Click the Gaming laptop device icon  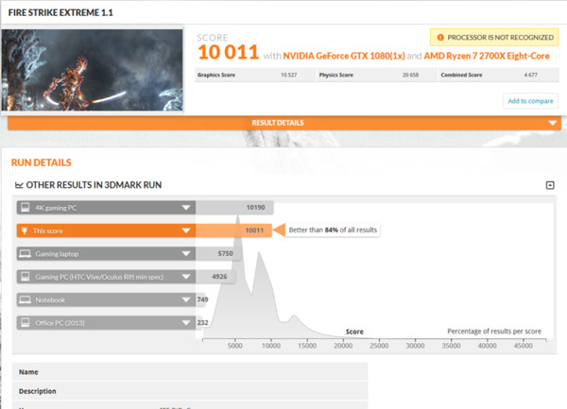[24, 253]
